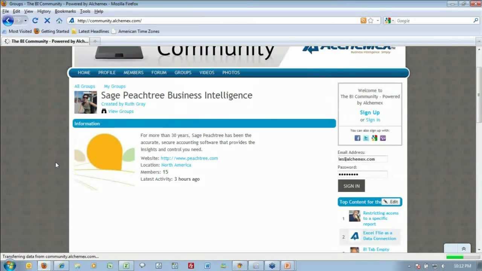
Task: Open the History dropdown next to forward arrow
Action: point(25,21)
